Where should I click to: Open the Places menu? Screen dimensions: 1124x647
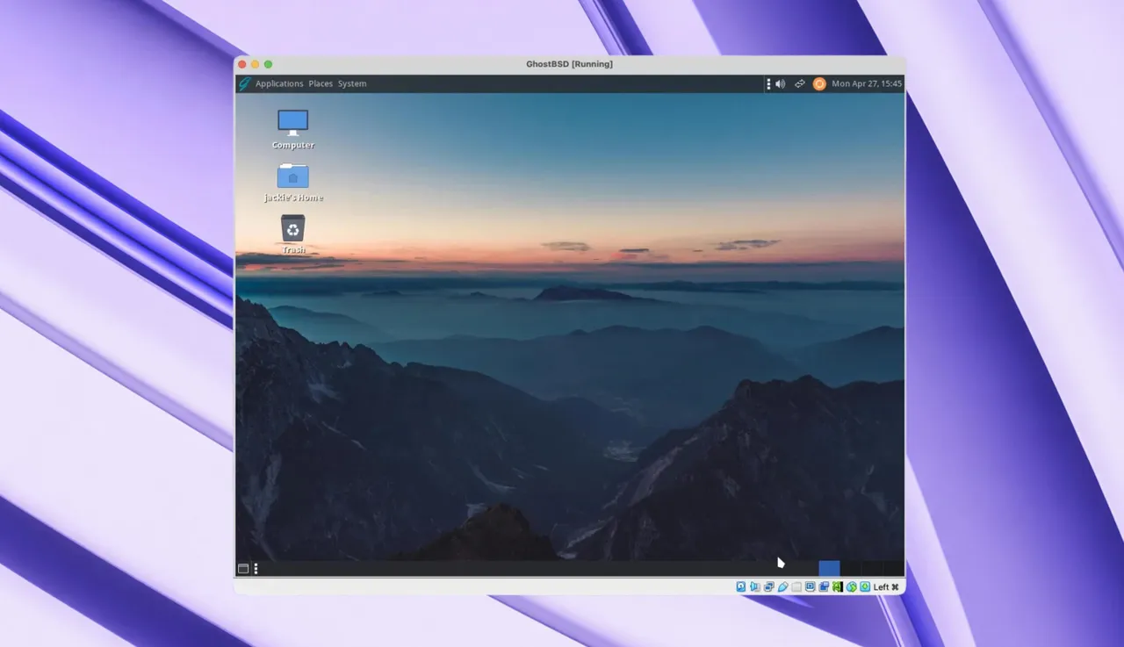point(321,84)
